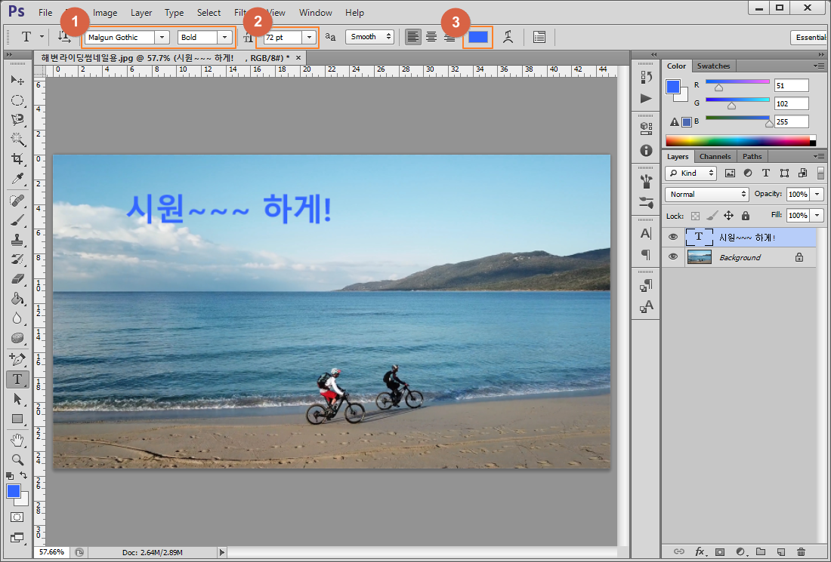The image size is (831, 562).
Task: Delete layer using trash icon
Action: point(801,551)
